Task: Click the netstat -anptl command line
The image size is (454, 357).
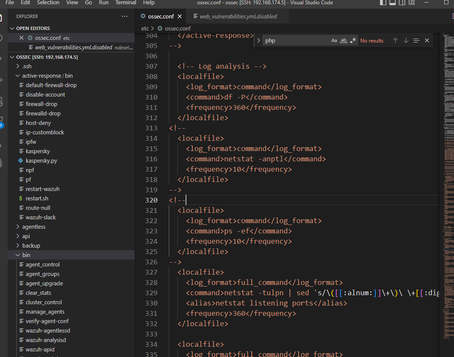Action: [256, 159]
